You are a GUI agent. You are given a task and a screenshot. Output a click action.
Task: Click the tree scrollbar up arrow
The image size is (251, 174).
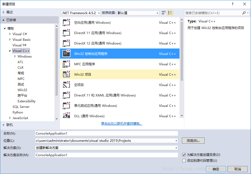pos(57,26)
